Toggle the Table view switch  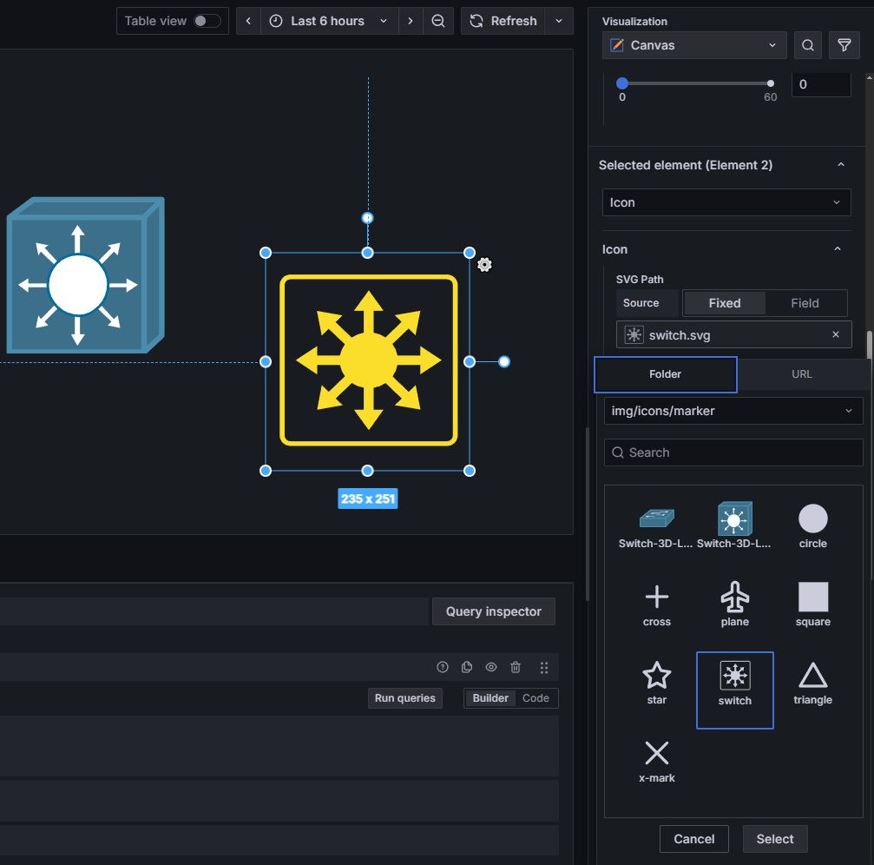207,21
